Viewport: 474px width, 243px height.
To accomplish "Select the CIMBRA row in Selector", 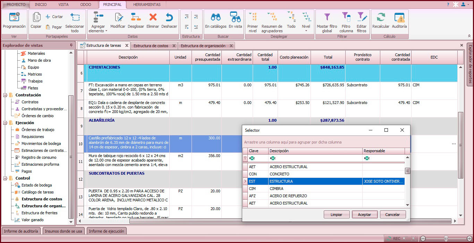I will pos(323,189).
